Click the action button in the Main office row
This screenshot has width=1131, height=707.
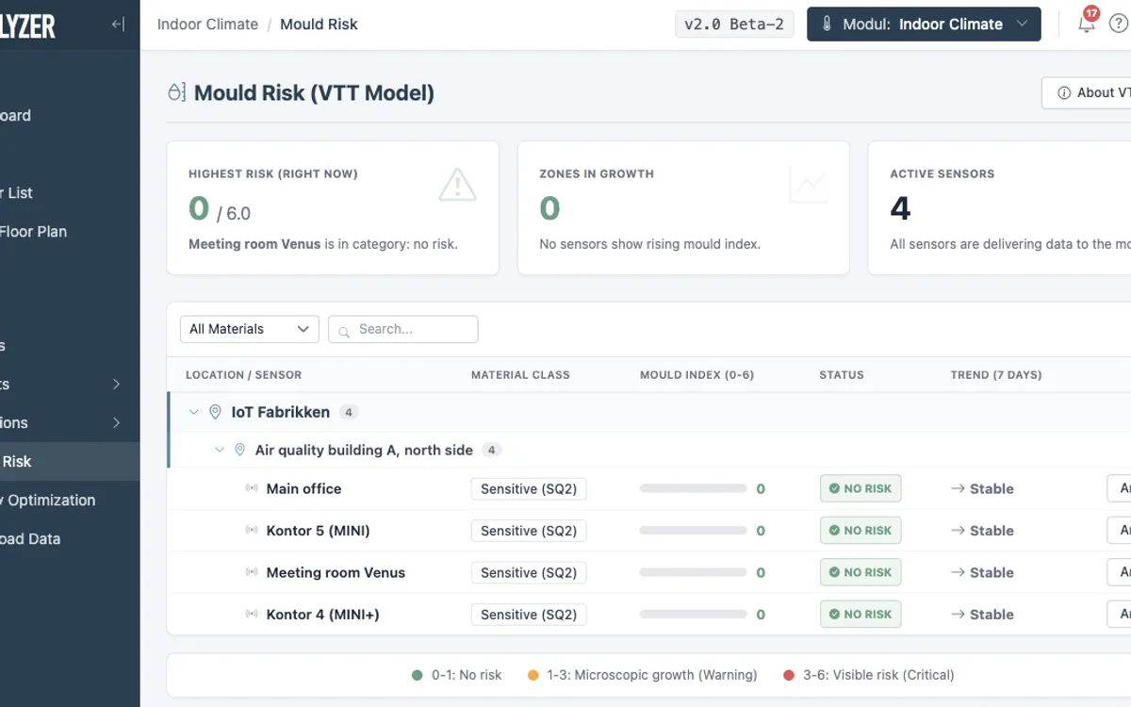tap(1119, 488)
